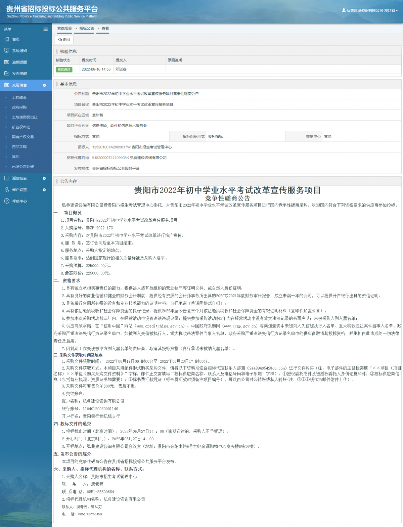The image size is (403, 527).
Task: Collapse the 交易信息 menu arrow
Action: click(44, 85)
